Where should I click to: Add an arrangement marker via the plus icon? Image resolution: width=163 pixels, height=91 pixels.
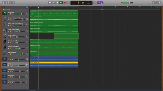[x=28, y=10]
